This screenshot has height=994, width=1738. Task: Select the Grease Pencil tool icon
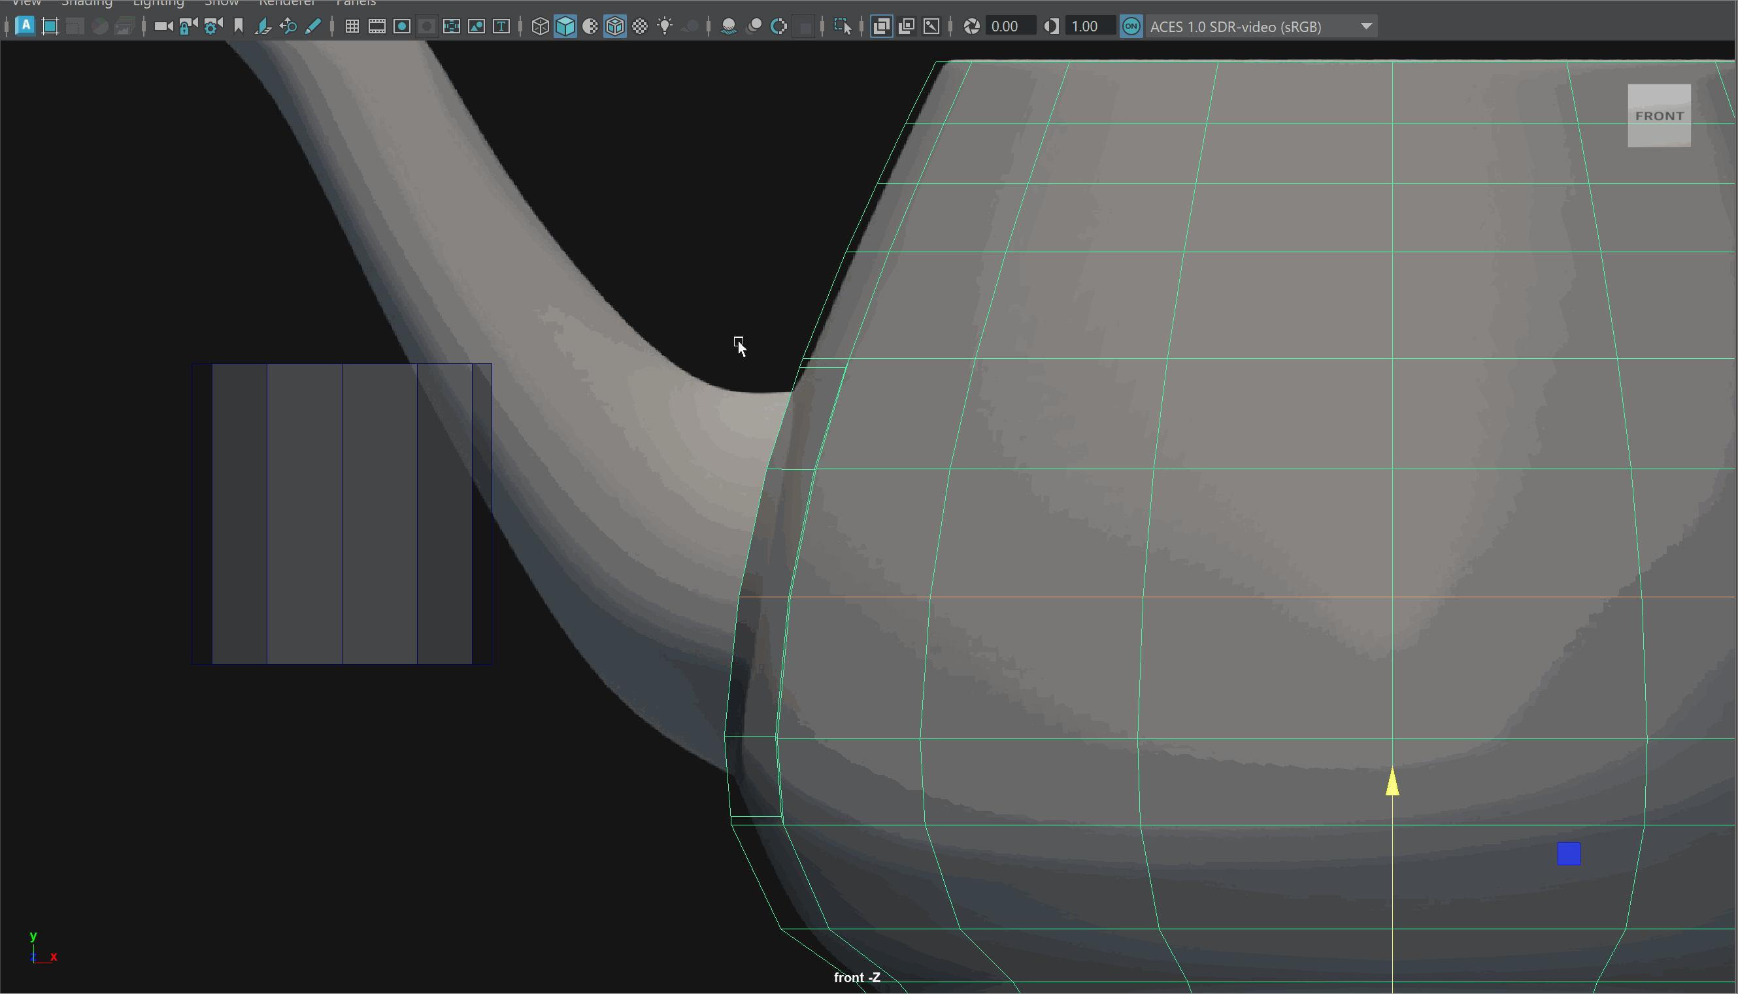pos(312,27)
